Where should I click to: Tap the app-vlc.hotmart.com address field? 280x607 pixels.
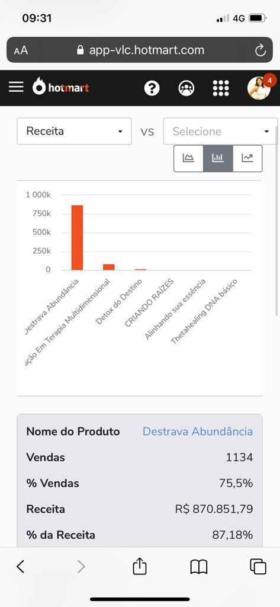[x=140, y=50]
